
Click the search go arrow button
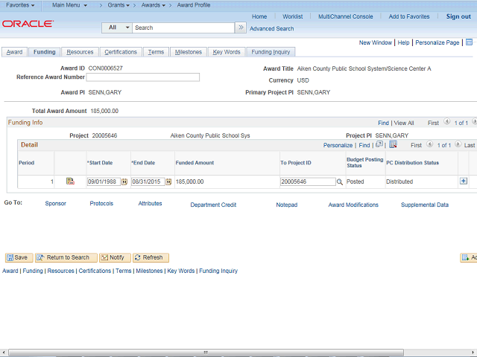coord(241,28)
